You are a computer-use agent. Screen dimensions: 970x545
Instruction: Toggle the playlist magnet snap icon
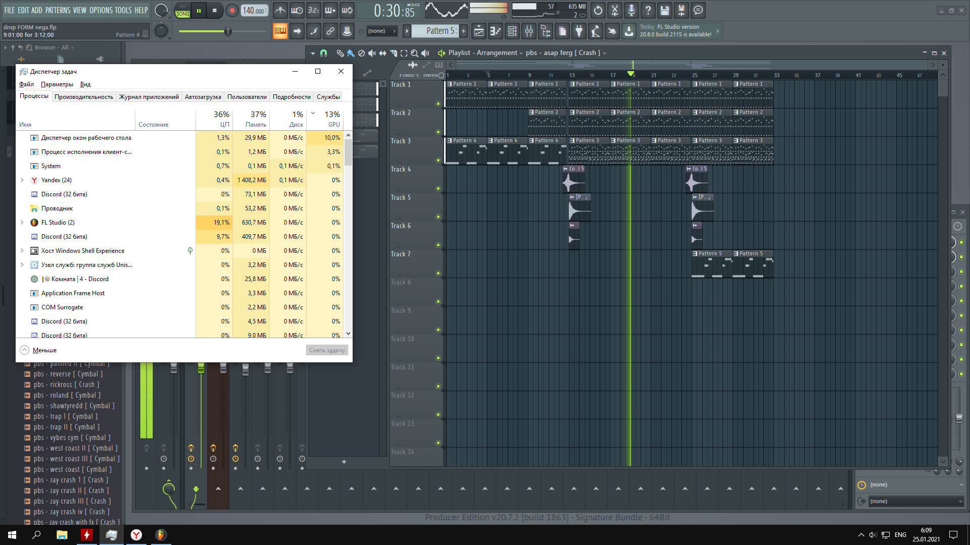coord(324,53)
